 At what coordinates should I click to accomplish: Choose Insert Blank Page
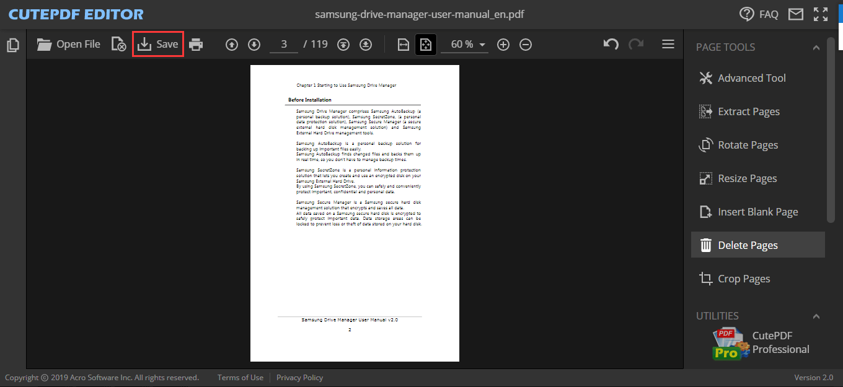pyautogui.click(x=758, y=212)
